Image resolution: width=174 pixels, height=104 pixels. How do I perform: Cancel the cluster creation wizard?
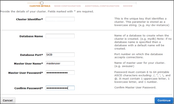click(8, 100)
